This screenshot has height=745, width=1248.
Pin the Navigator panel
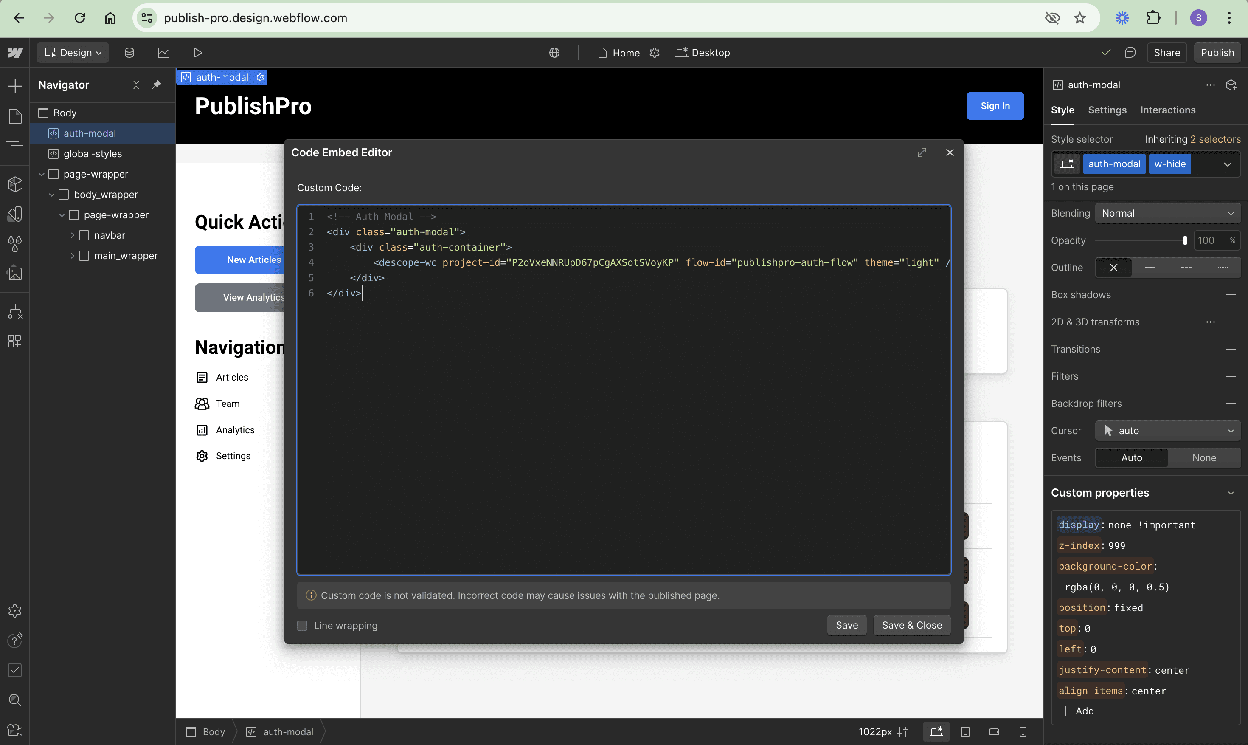tap(157, 85)
